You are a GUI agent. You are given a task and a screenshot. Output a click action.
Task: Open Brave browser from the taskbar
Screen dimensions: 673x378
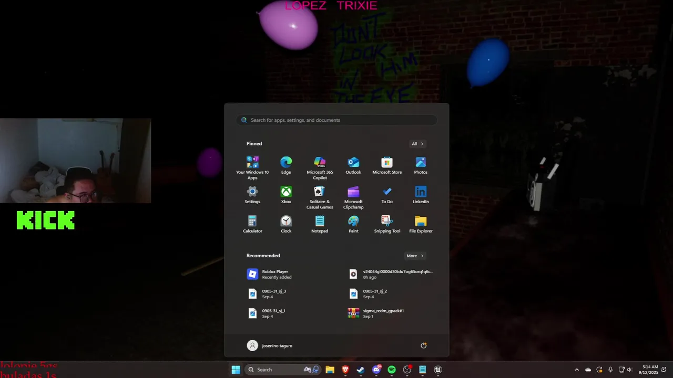pyautogui.click(x=345, y=370)
